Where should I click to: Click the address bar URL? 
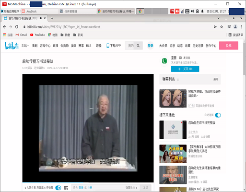[64, 27]
